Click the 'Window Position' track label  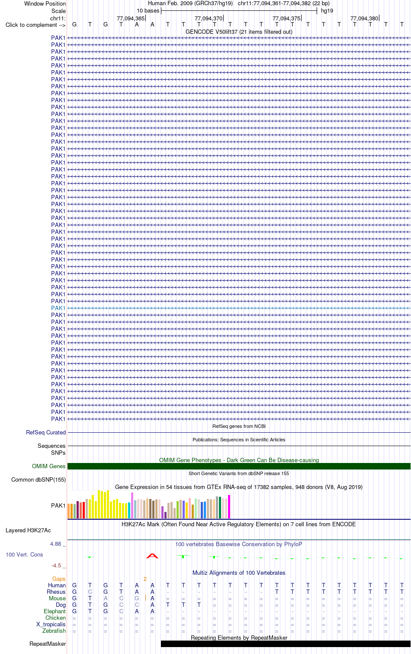[x=45, y=3]
